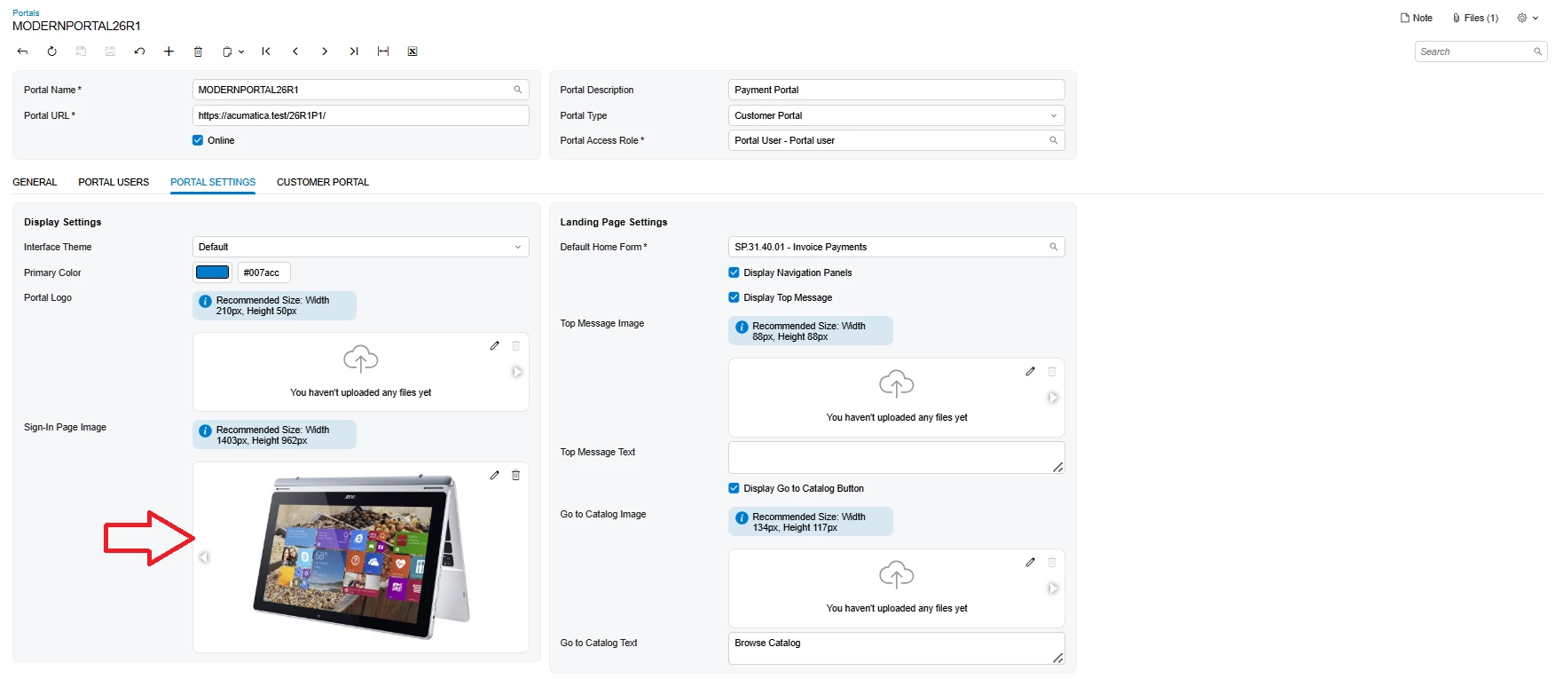Edit Portal Logo with pencil icon
This screenshot has height=679, width=1555.
494,345
